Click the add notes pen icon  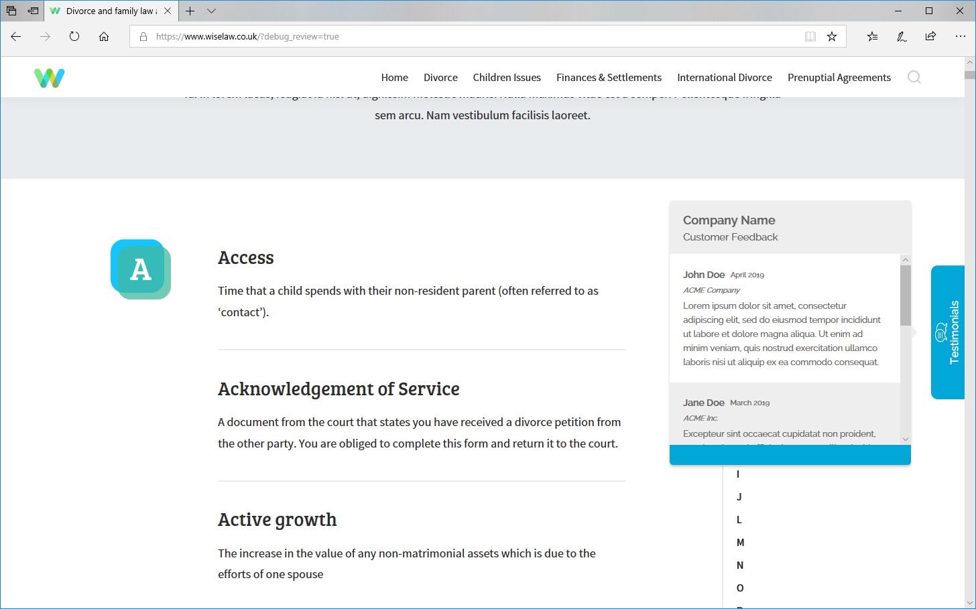902,36
